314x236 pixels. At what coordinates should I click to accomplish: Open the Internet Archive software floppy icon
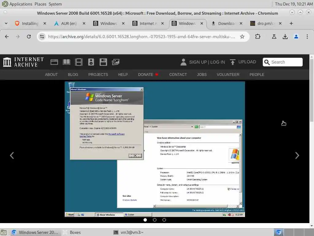[x=103, y=62]
